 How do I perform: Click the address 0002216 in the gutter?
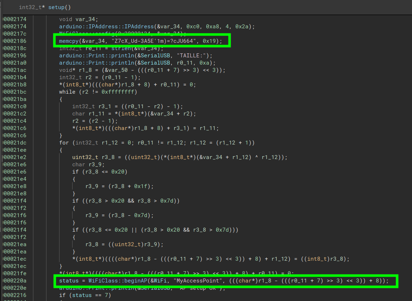(15, 295)
